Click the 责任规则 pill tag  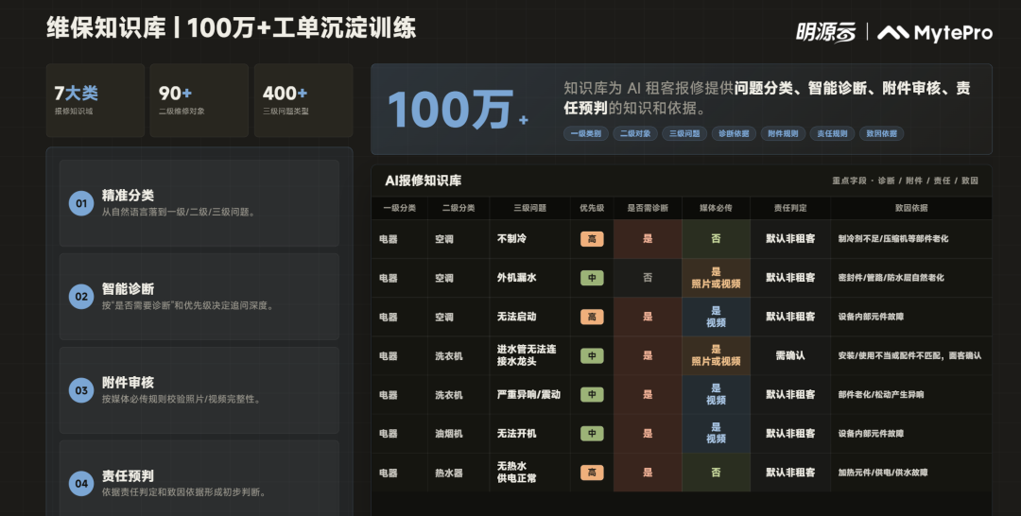pos(832,133)
